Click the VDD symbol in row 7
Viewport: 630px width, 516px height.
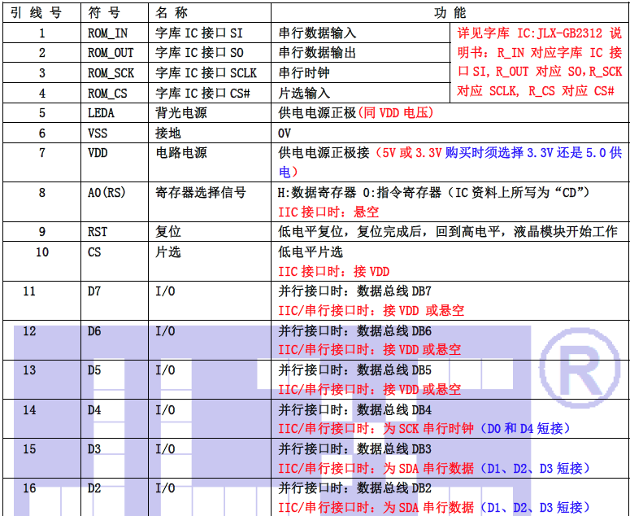98,153
